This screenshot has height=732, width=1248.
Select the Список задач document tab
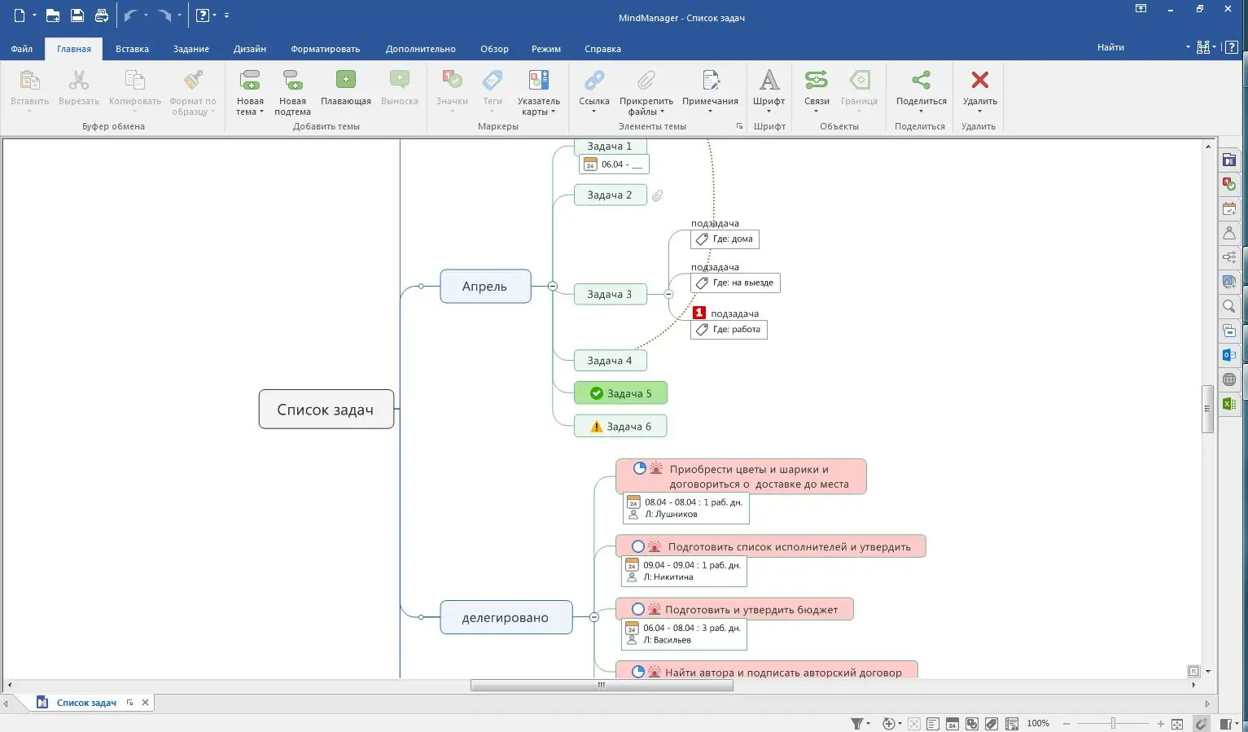point(86,703)
